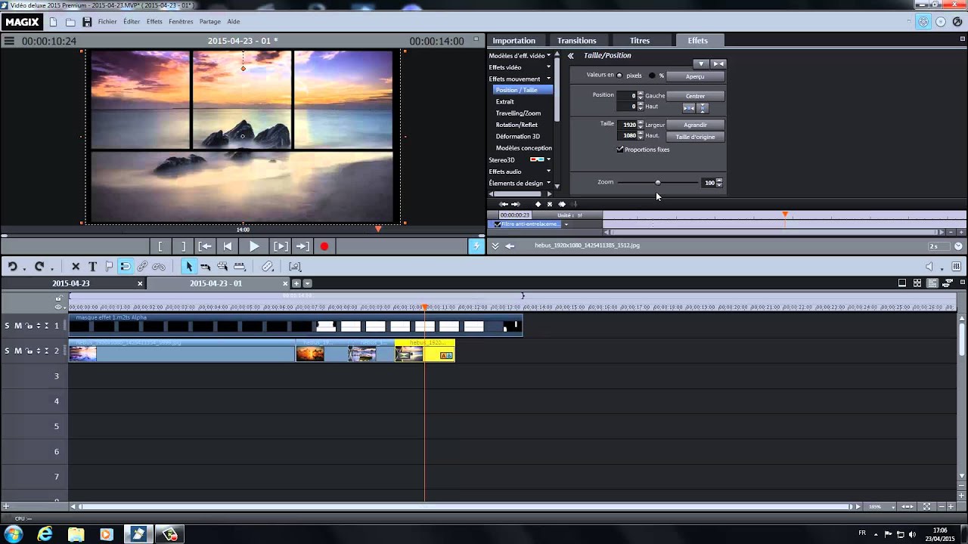Set the range out-point bracket
This screenshot has width=968, height=544.
pos(182,246)
